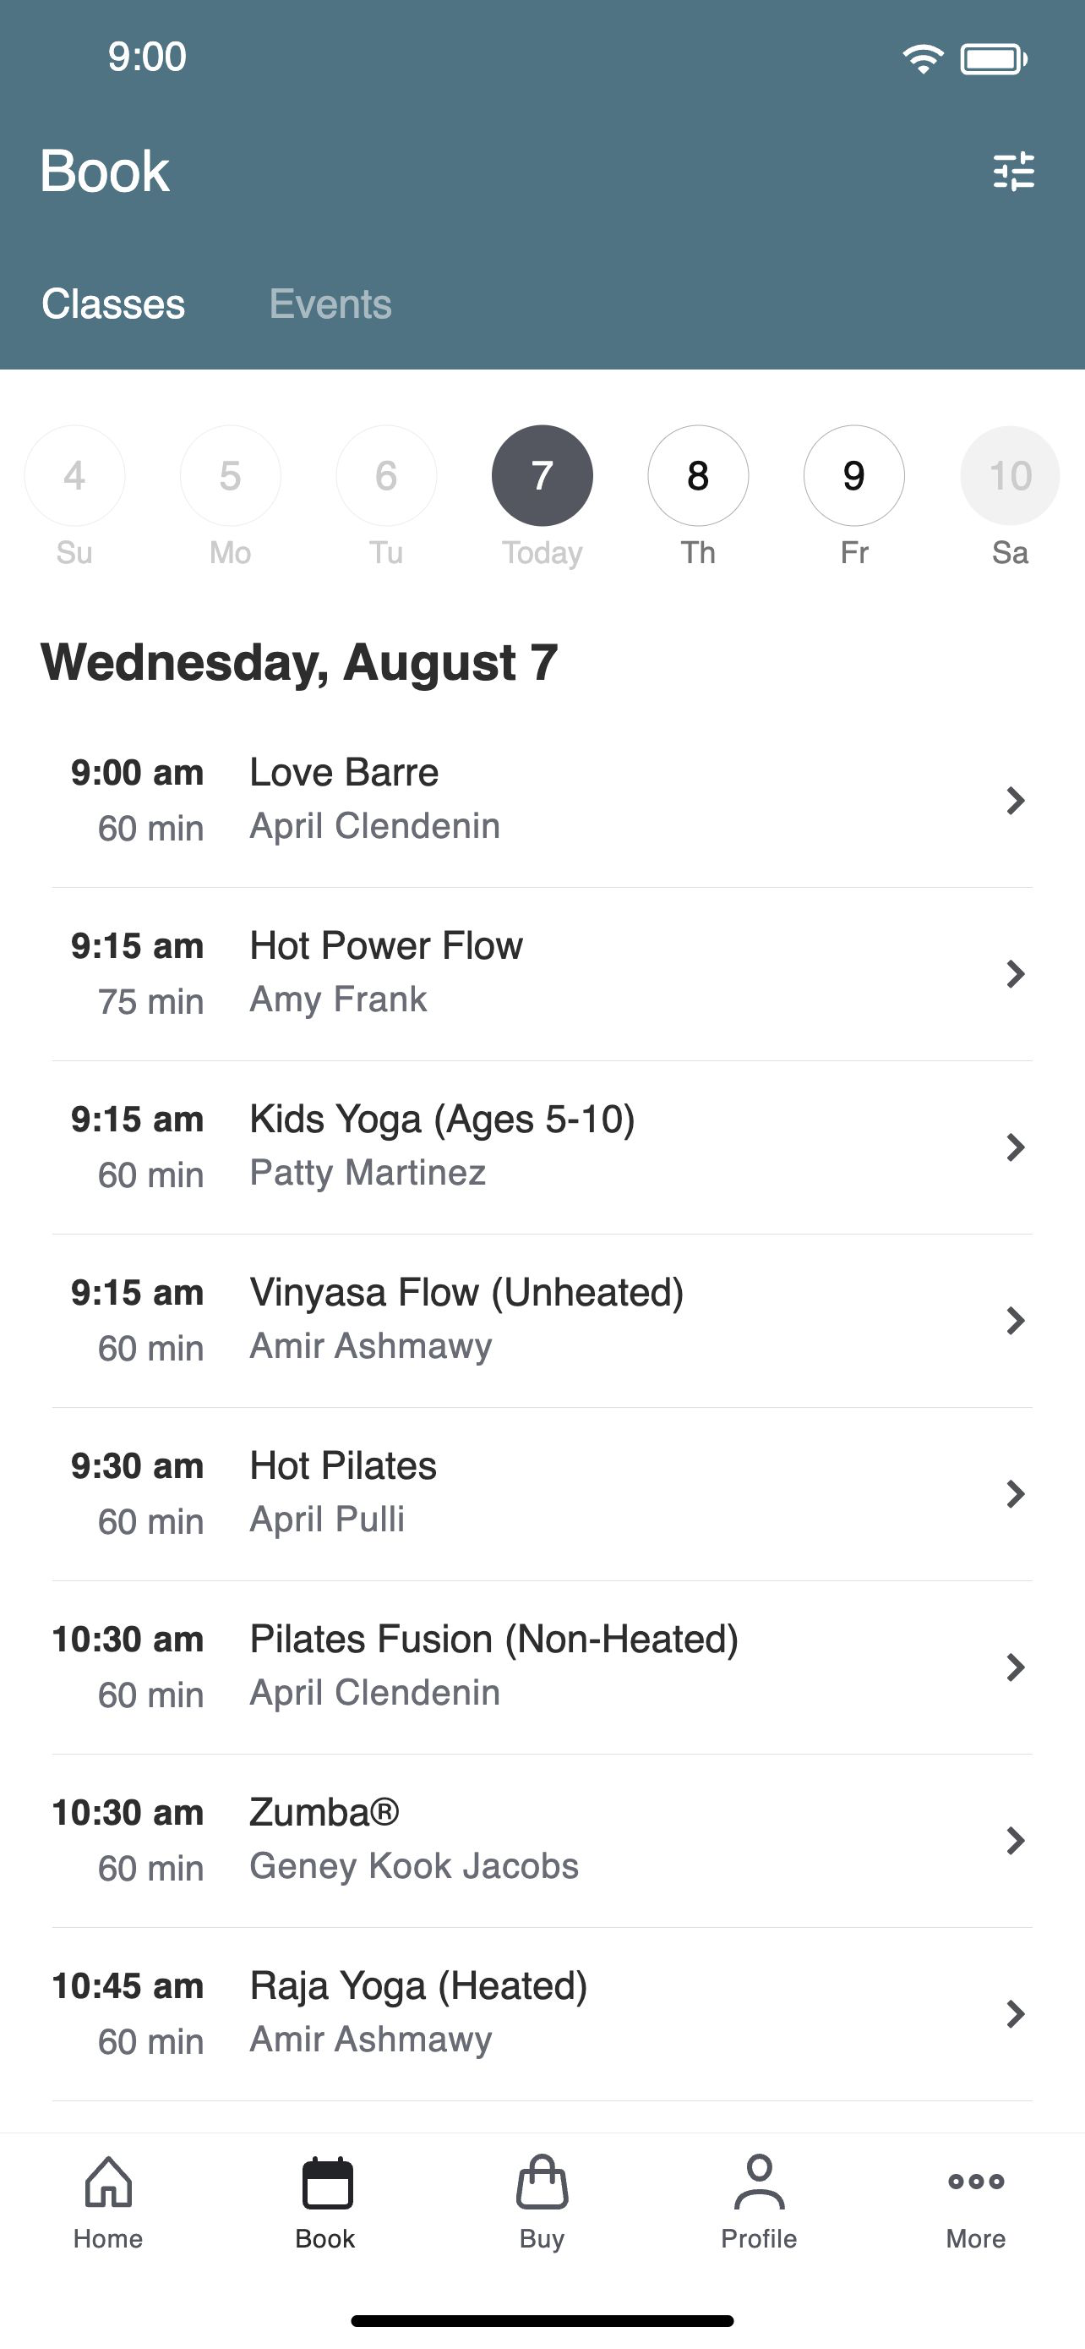Switch to the Classes tab
This screenshot has height=2349, width=1085.
113,304
